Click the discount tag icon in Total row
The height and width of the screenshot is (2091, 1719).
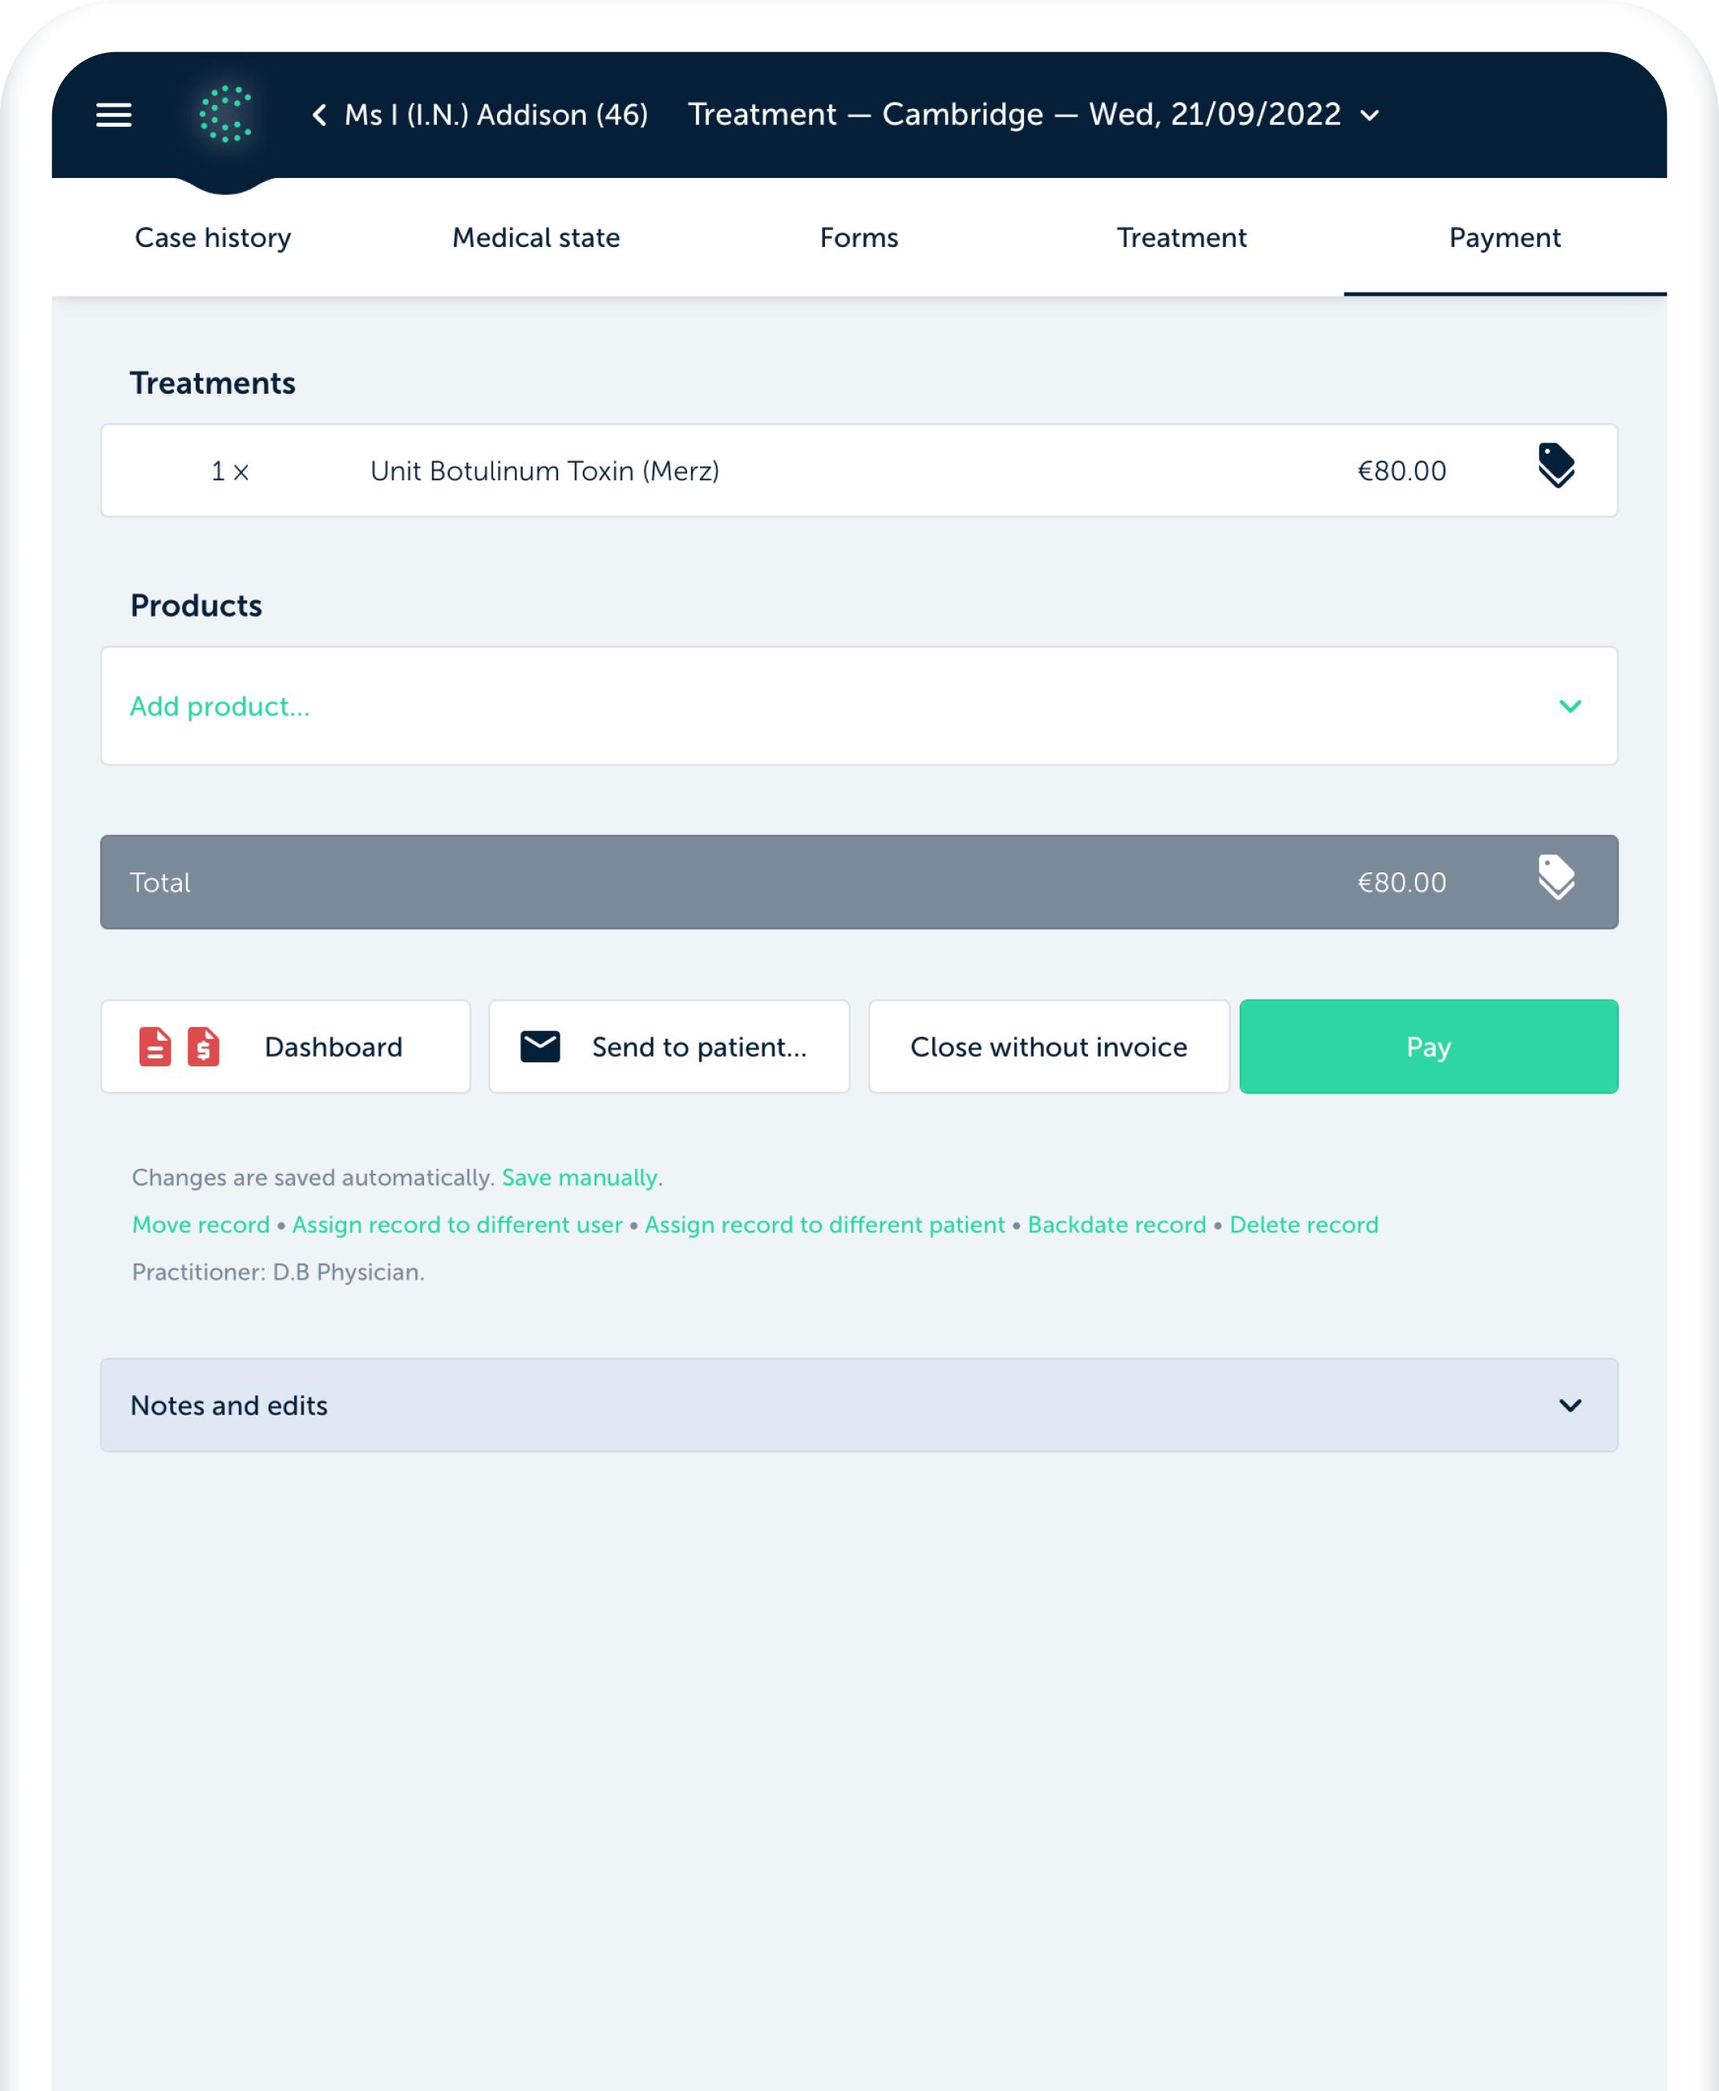(x=1555, y=878)
